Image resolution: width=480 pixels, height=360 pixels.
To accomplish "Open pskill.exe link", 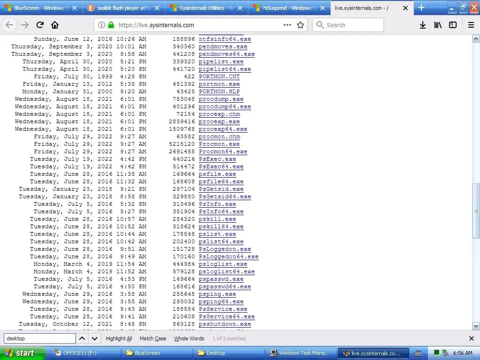I will point(217,219).
